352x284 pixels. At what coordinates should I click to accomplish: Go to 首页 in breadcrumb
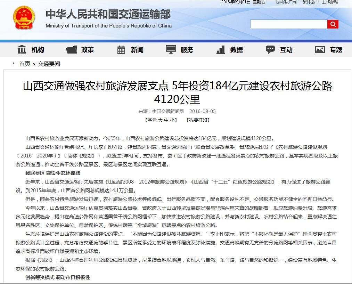25,64
